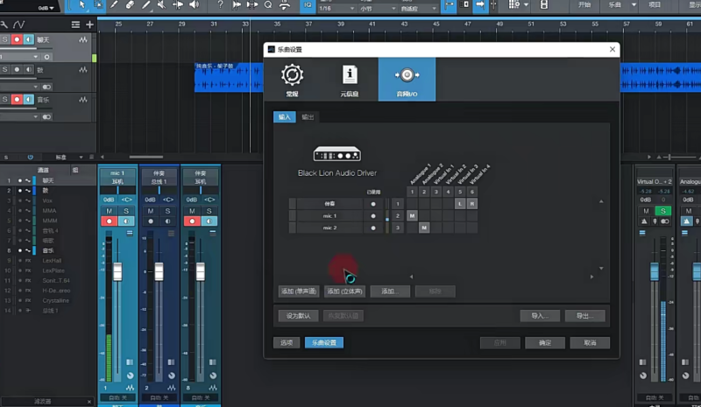Solo the second mixer channel
Viewport: 701px width, 407px height.
pos(166,211)
